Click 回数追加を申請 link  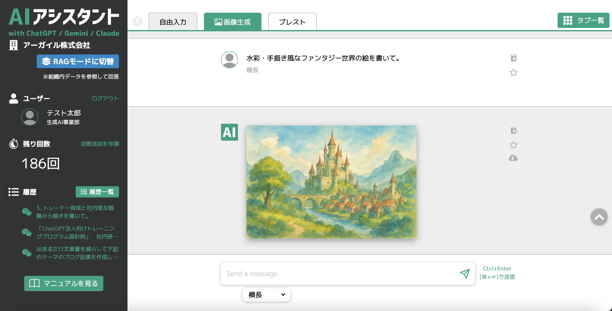pyautogui.click(x=100, y=144)
